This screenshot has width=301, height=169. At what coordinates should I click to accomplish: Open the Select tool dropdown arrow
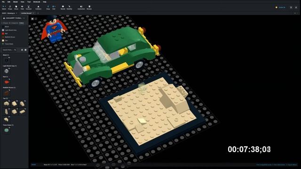[5, 7]
